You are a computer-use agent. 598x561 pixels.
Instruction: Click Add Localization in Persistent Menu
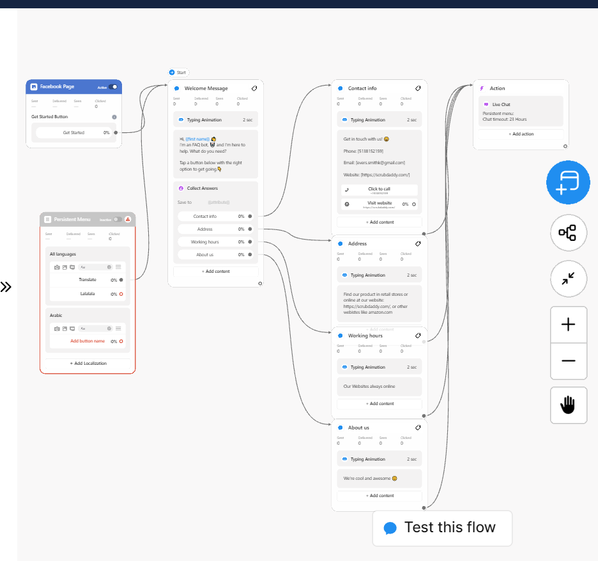coord(88,363)
